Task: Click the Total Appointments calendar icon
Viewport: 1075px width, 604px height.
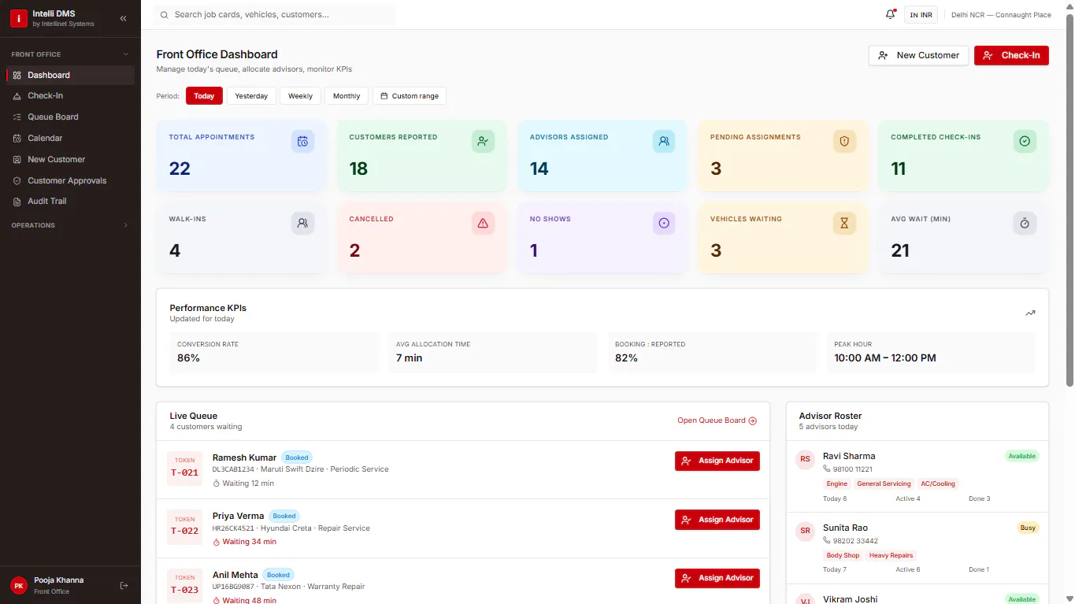Action: point(303,142)
